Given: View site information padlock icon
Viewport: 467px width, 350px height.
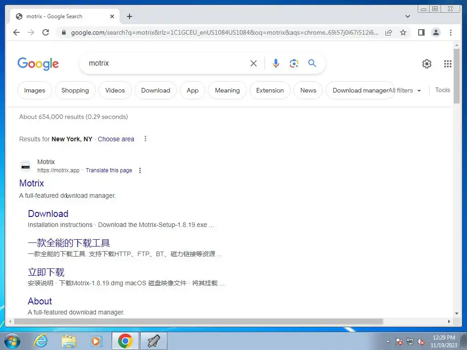Looking at the screenshot, I should click(63, 32).
